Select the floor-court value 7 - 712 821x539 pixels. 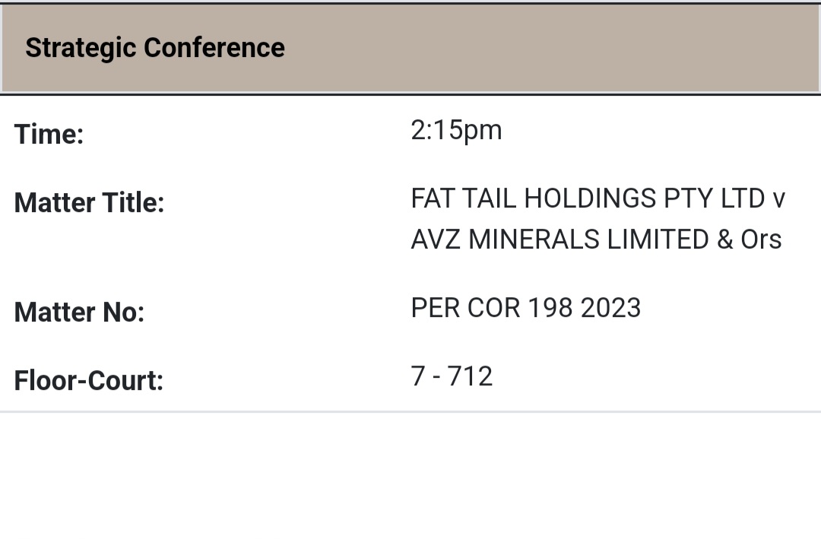tap(452, 376)
